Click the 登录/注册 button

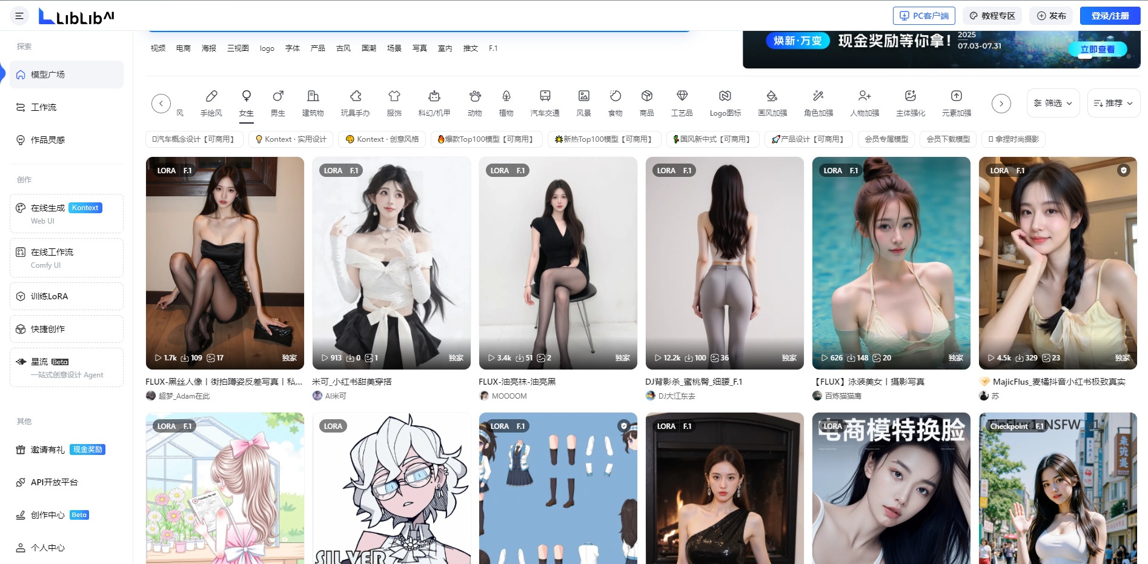[1109, 16]
